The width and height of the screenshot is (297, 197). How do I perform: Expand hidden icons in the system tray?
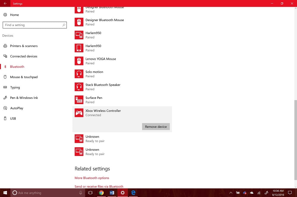tap(231, 193)
